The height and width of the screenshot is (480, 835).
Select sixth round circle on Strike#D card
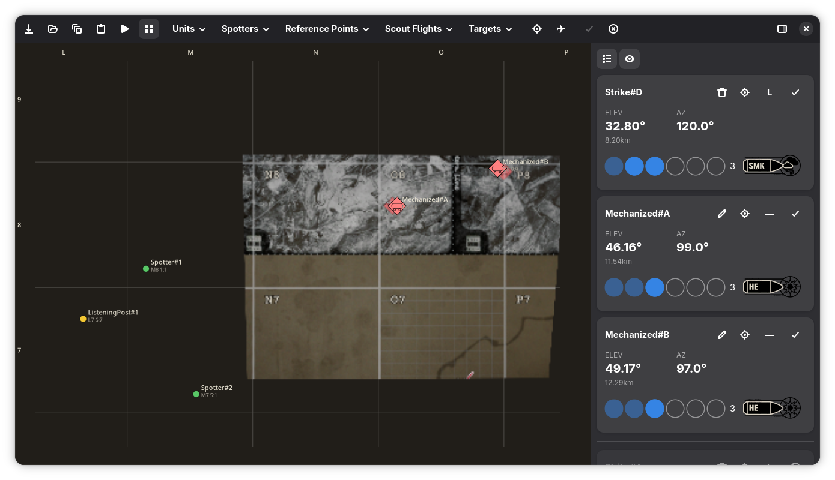click(x=716, y=166)
